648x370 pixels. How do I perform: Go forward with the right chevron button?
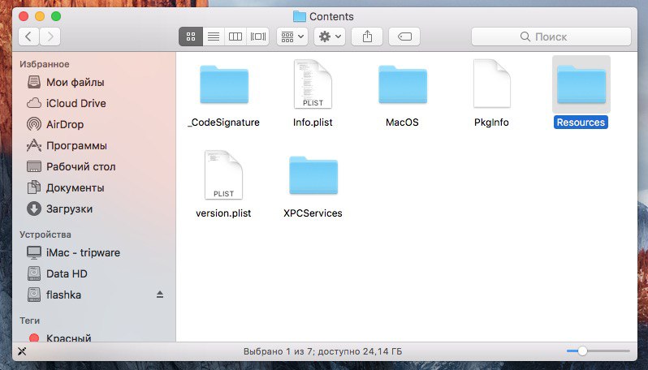coord(50,37)
